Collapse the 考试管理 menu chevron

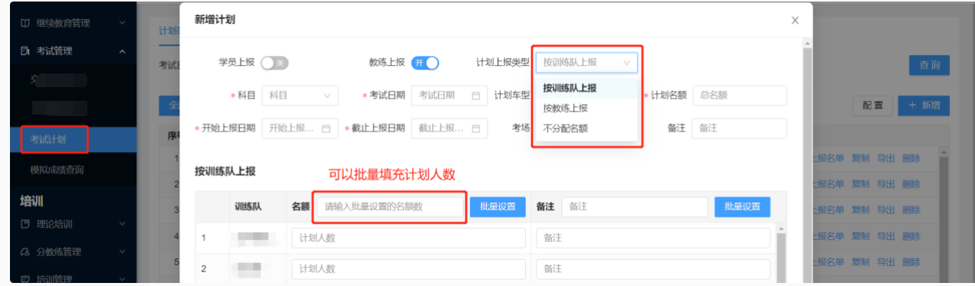(x=122, y=51)
